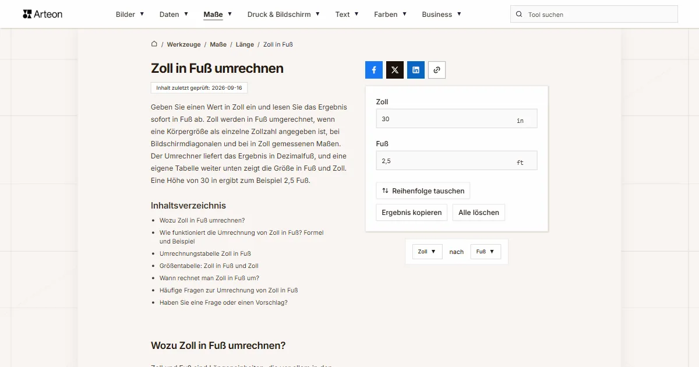This screenshot has height=367, width=699.
Task: Click Ergebnis kopieren
Action: (x=412, y=212)
